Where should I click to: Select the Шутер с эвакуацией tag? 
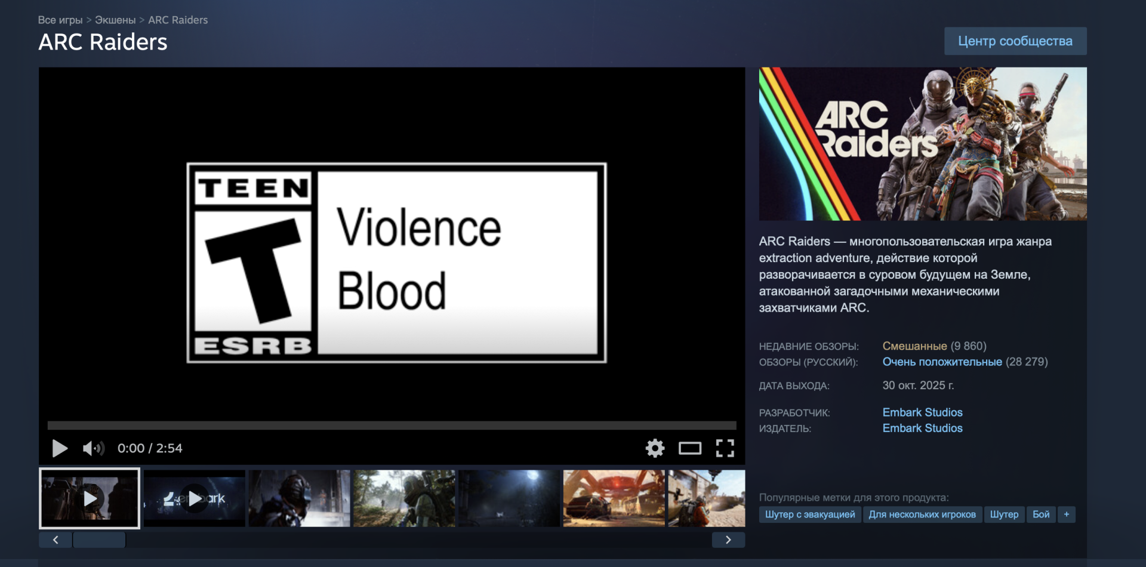tap(810, 514)
